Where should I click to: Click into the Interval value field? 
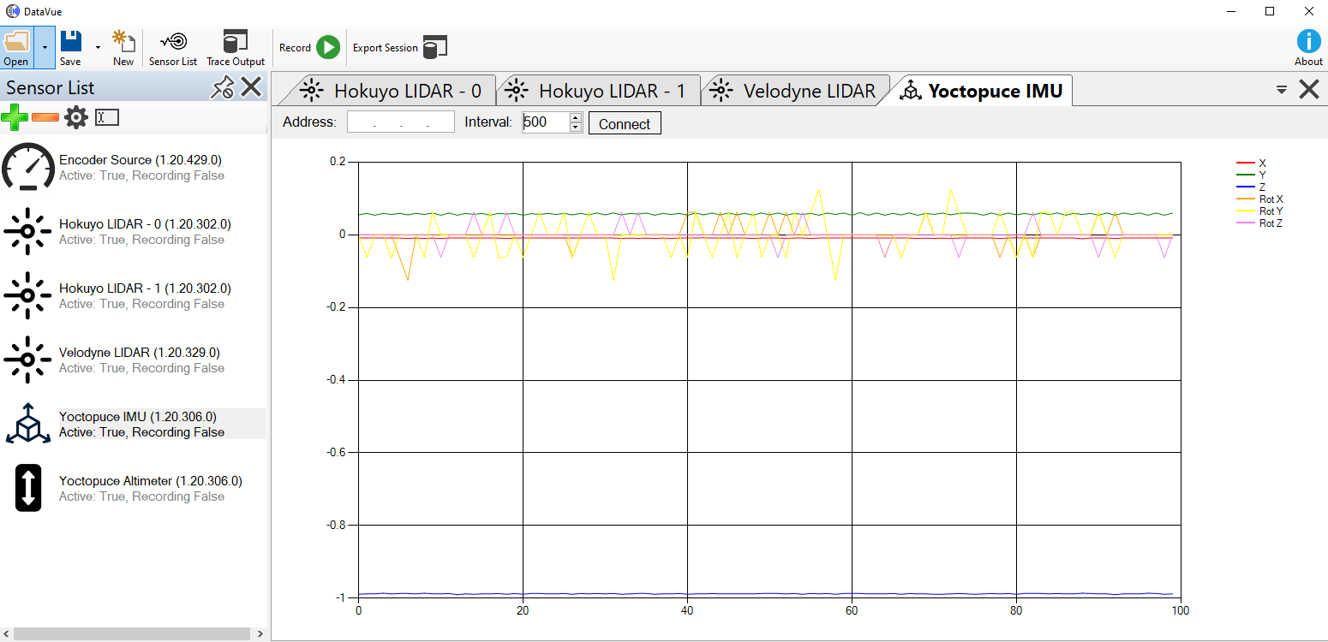pyautogui.click(x=546, y=122)
